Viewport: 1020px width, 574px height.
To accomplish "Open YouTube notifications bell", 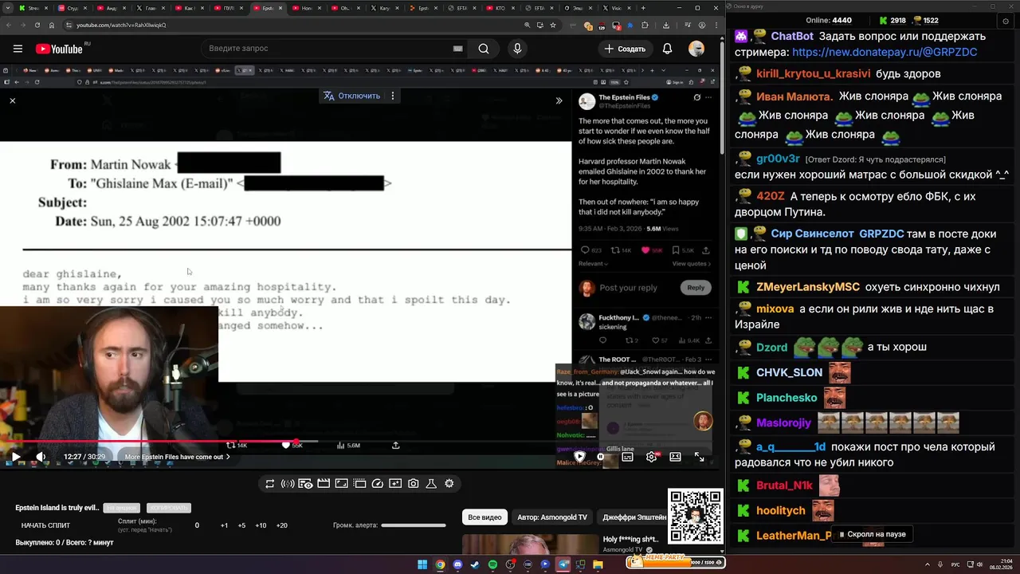I will click(667, 49).
